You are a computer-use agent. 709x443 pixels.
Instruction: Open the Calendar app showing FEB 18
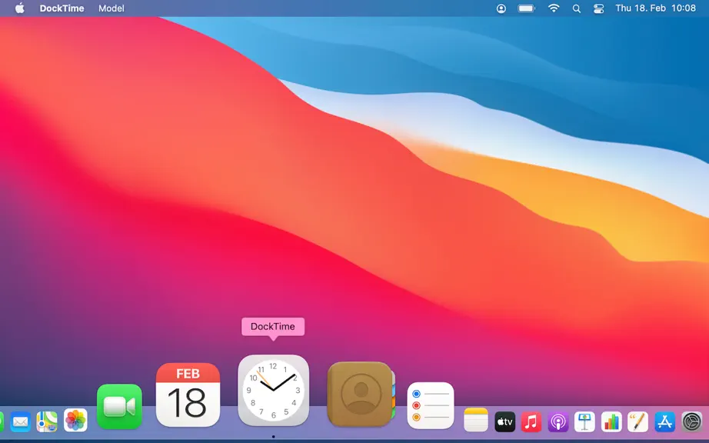(188, 395)
